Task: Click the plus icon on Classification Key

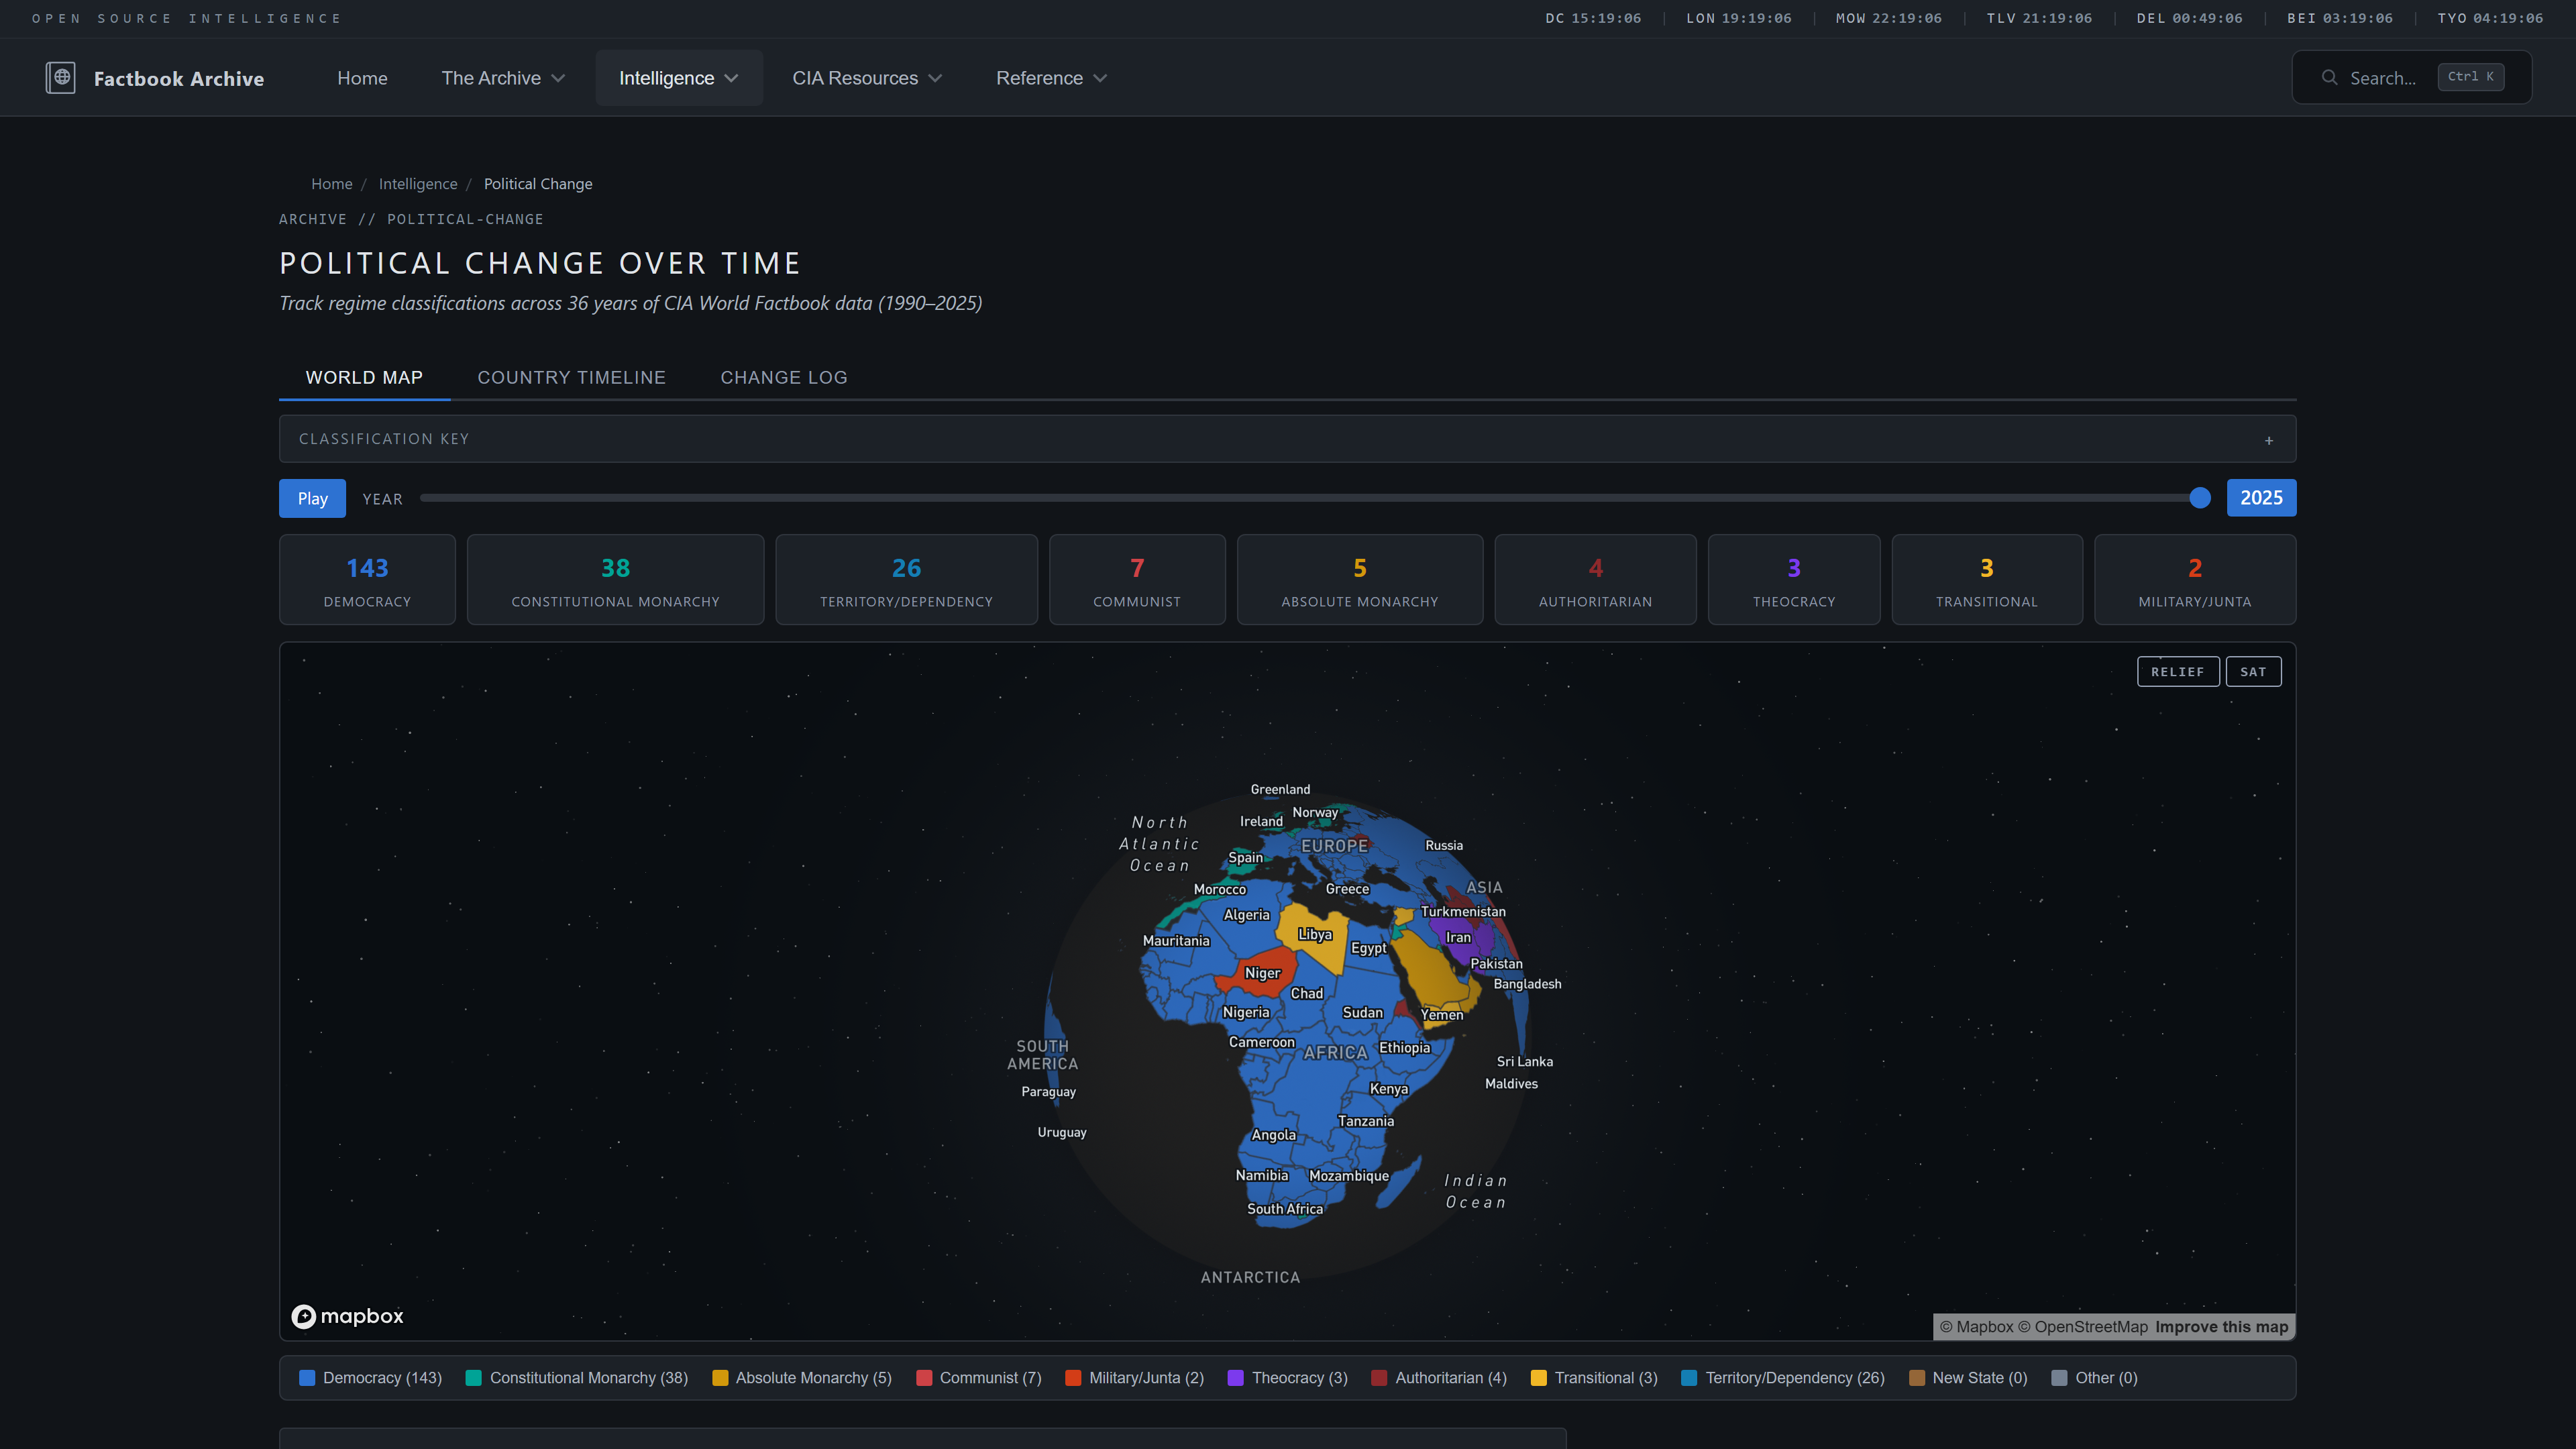Action: (x=2269, y=440)
